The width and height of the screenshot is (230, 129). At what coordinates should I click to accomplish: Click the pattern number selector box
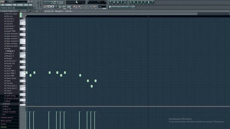69,7
